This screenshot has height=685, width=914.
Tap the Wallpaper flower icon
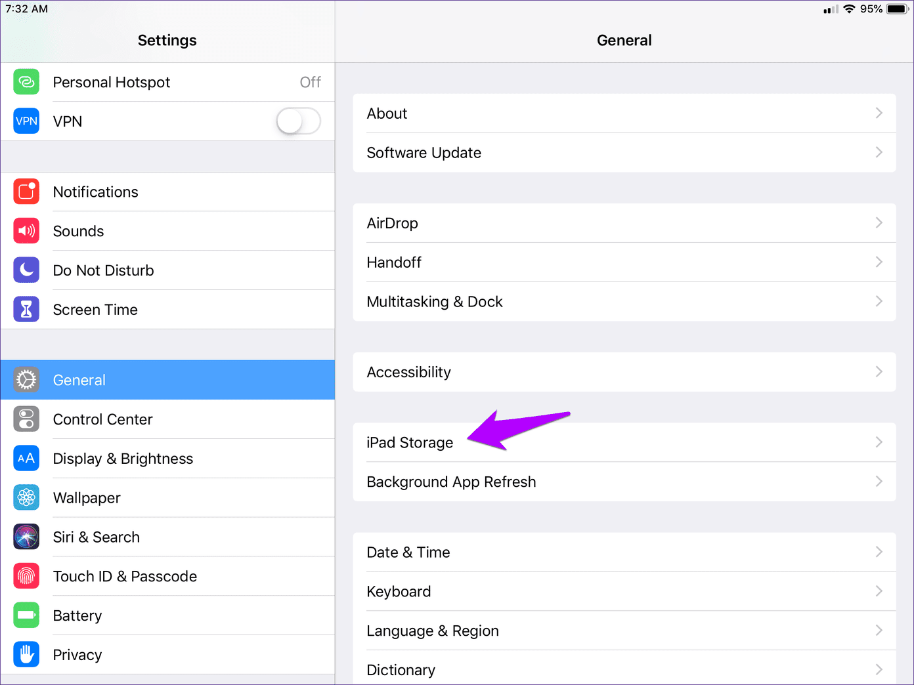tap(26, 498)
